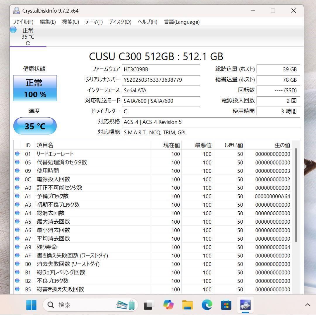Open Copilot from the taskbar
Screen dimensions: 316x315
coord(168,305)
